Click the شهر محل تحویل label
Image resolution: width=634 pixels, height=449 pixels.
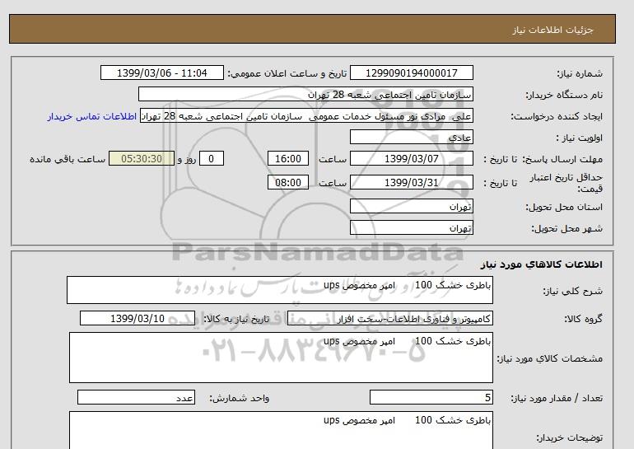pos(566,228)
